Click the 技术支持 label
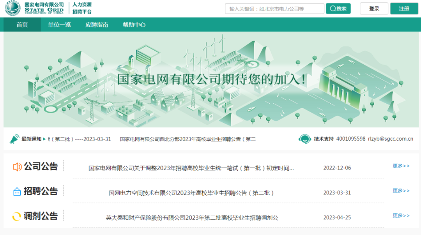This screenshot has height=235, width=421. [324, 139]
